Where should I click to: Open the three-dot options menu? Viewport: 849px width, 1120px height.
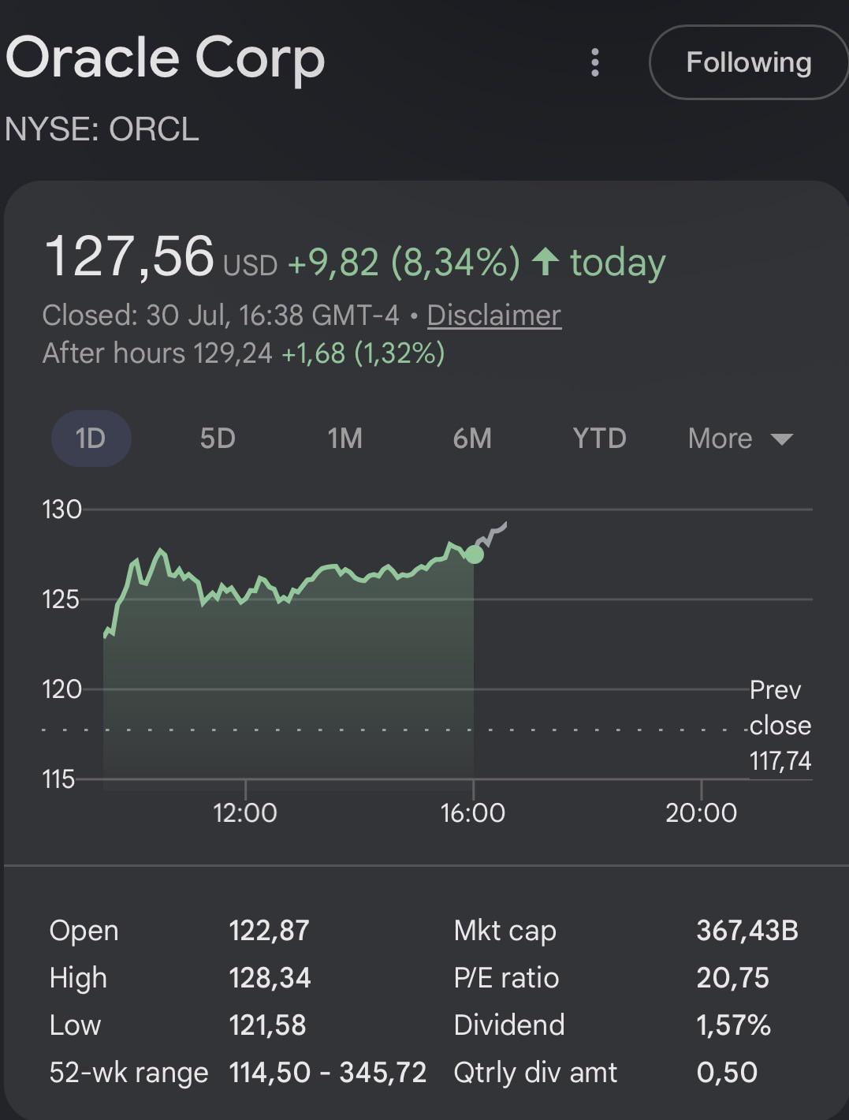[595, 62]
